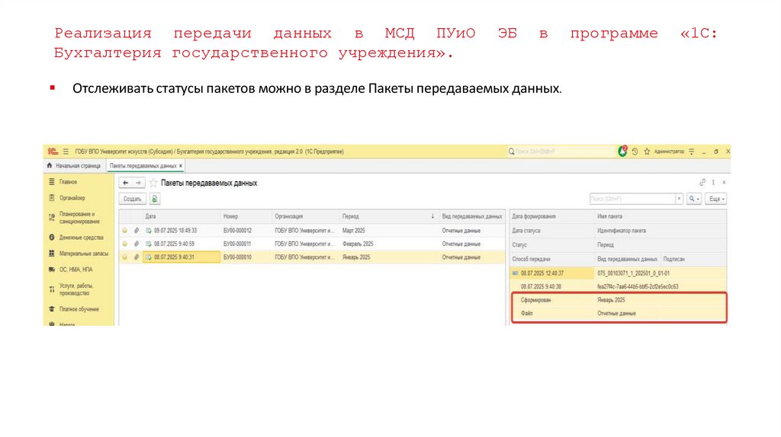Image resolution: width=781 pixels, height=437 pixels.
Task: Click ОС, НМА, НПА truck icon
Action: pyautogui.click(x=52, y=270)
